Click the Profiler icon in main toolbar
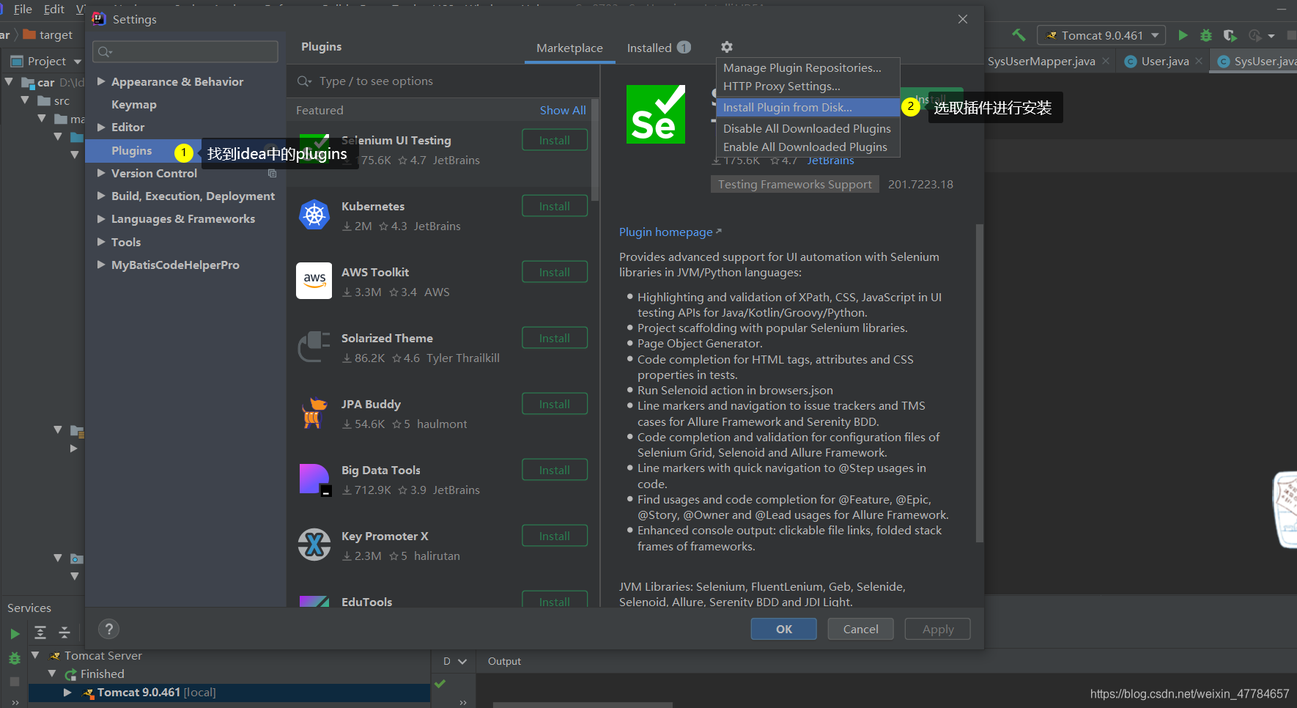This screenshot has height=708, width=1297. (1254, 35)
